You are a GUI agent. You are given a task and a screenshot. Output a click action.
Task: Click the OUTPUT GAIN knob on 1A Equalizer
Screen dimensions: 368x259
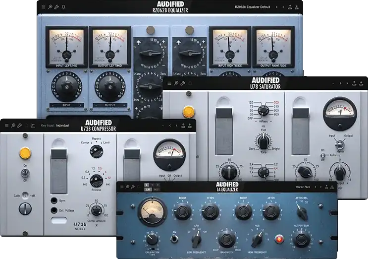pos(302,239)
